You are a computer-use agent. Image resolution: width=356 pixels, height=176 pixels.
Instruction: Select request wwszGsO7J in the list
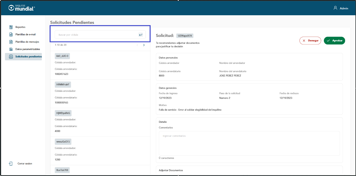point(63,141)
